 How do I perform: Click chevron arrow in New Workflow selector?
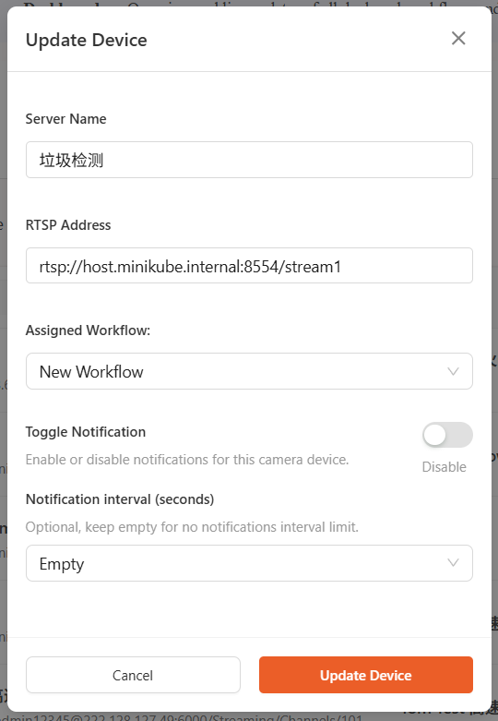click(x=453, y=371)
